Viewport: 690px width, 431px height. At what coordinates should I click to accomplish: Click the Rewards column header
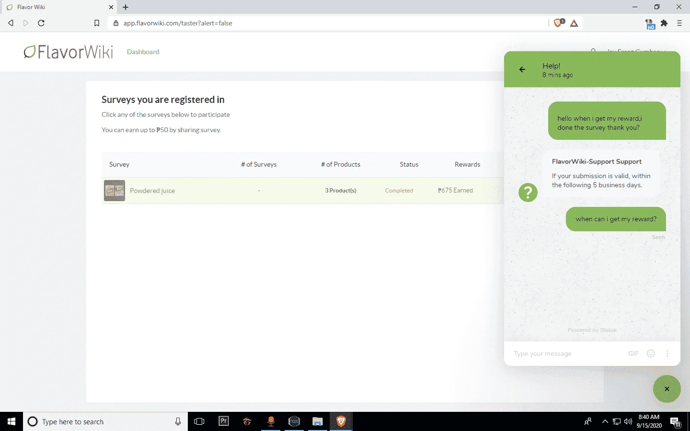pyautogui.click(x=467, y=164)
